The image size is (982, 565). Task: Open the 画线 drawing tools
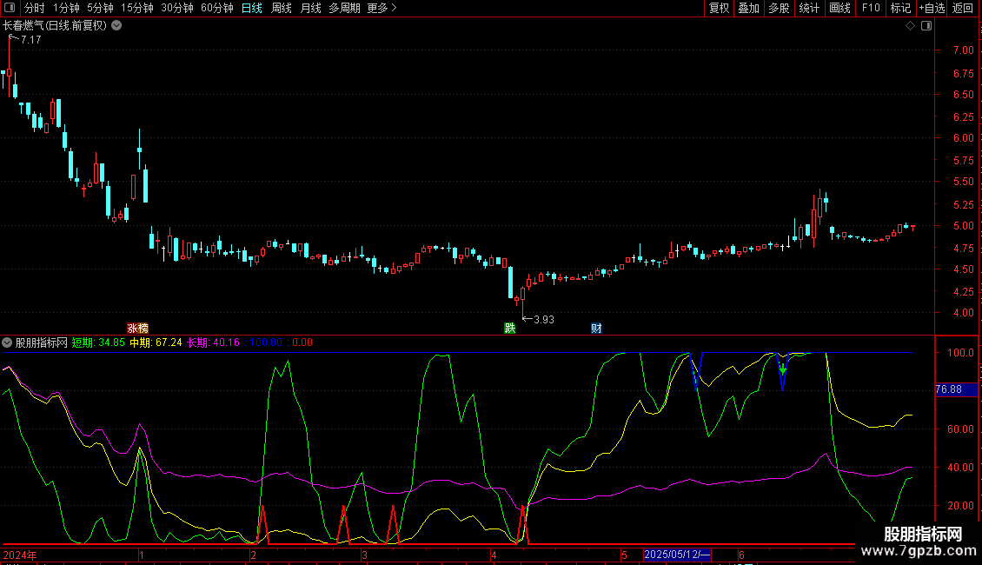click(x=839, y=8)
